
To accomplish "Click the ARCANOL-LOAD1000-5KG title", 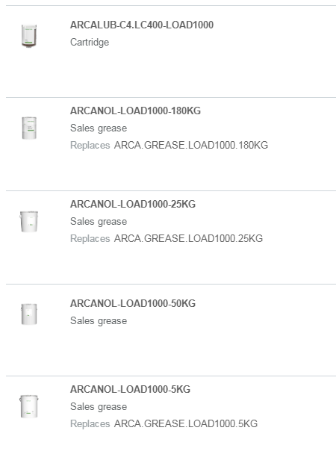I will [130, 389].
